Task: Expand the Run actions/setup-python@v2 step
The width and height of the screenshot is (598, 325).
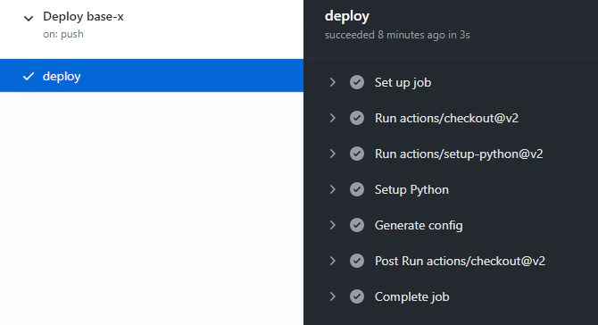Action: pyautogui.click(x=333, y=154)
